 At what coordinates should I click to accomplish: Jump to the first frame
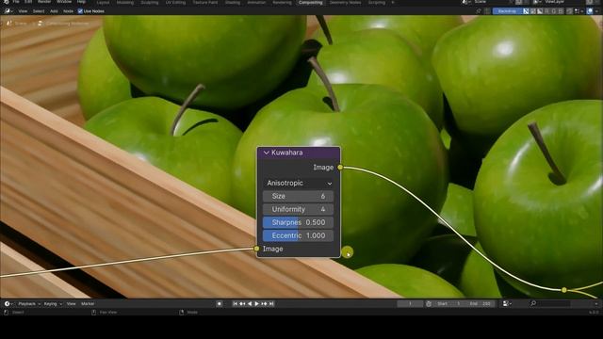click(235, 303)
